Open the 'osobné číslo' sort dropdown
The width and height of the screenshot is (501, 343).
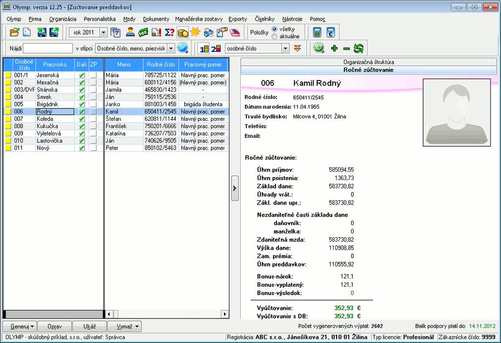[x=285, y=48]
